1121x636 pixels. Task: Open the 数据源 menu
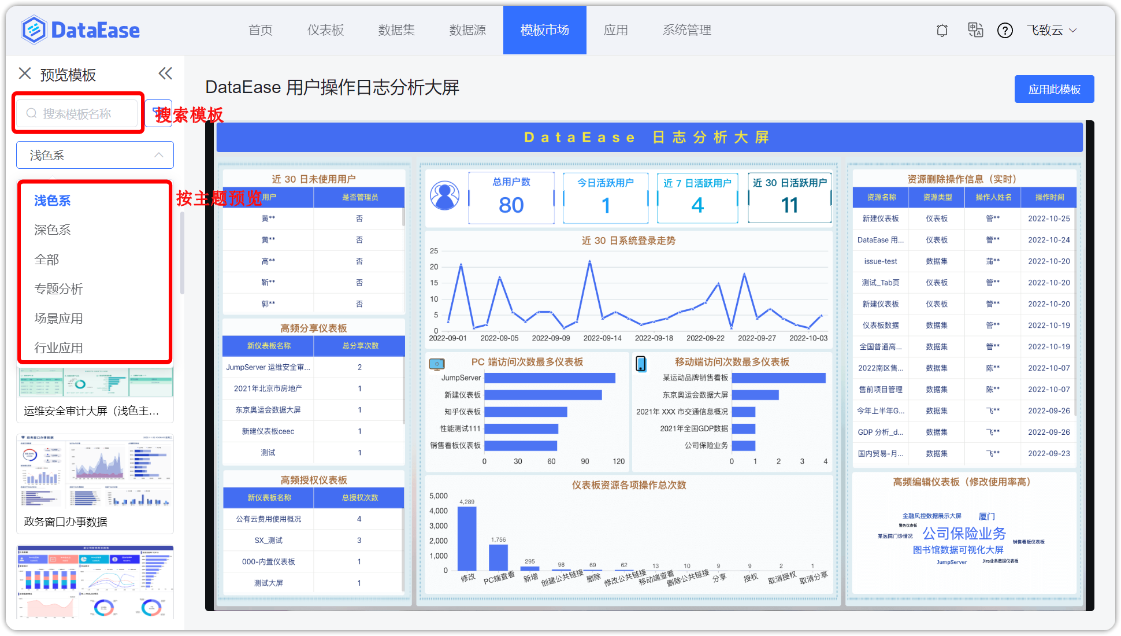(467, 30)
